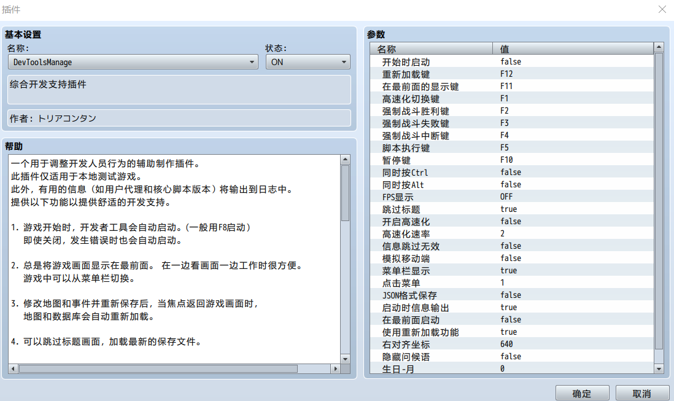This screenshot has width=674, height=401.
Task: Select the 跳过标题 parameter row
Action: coord(511,209)
